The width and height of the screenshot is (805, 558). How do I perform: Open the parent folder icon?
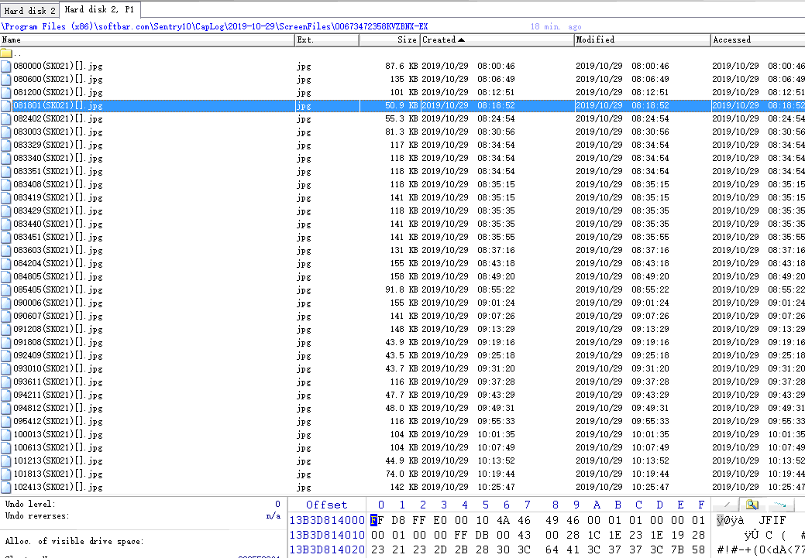pos(6,53)
